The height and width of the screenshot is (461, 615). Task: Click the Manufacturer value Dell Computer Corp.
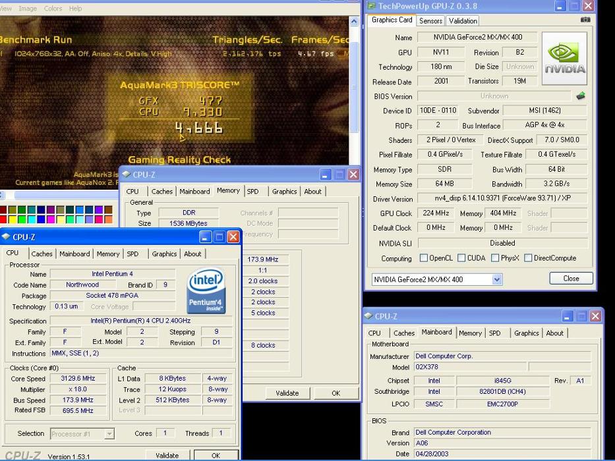click(x=502, y=356)
